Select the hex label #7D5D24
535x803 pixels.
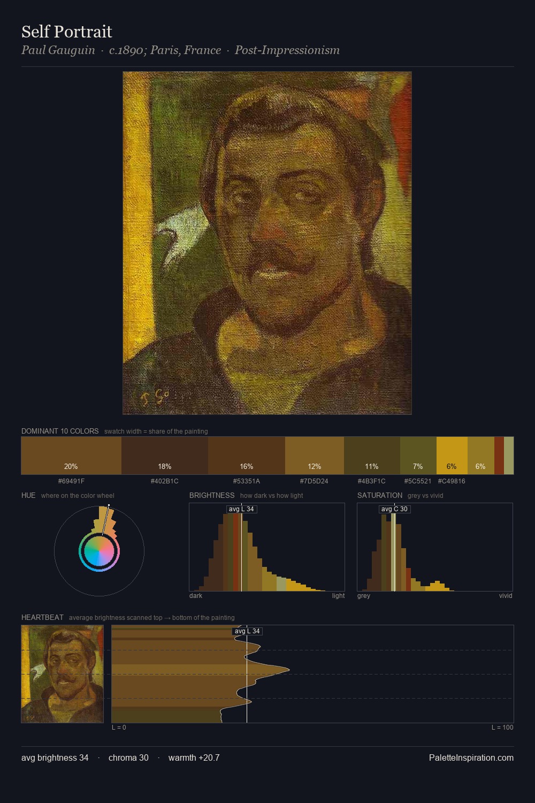(314, 481)
